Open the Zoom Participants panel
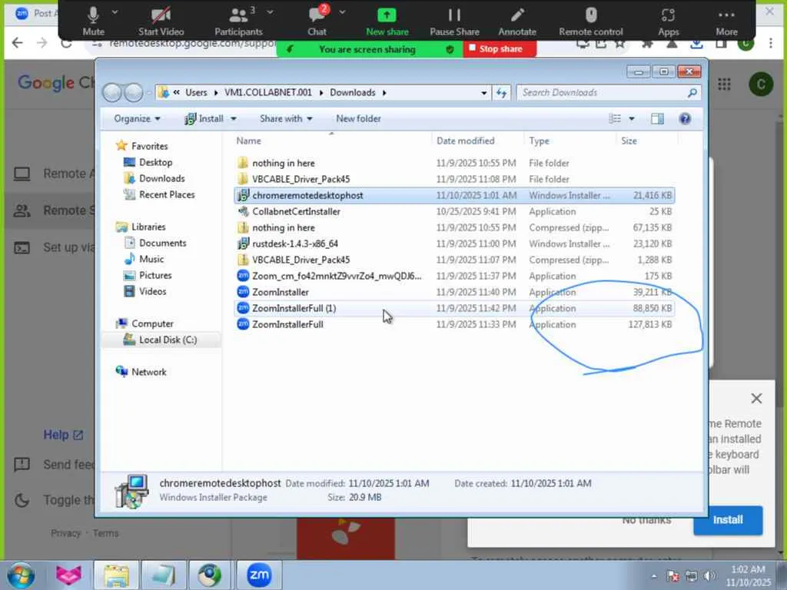This screenshot has height=590, width=787. point(238,22)
